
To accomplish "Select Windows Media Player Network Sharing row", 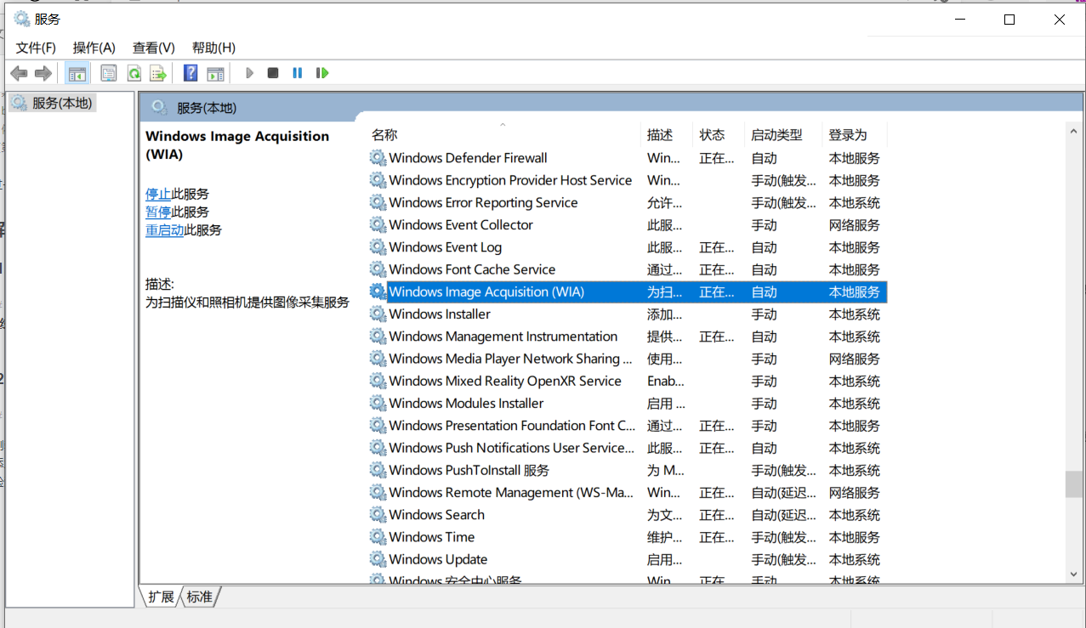I will [x=628, y=359].
